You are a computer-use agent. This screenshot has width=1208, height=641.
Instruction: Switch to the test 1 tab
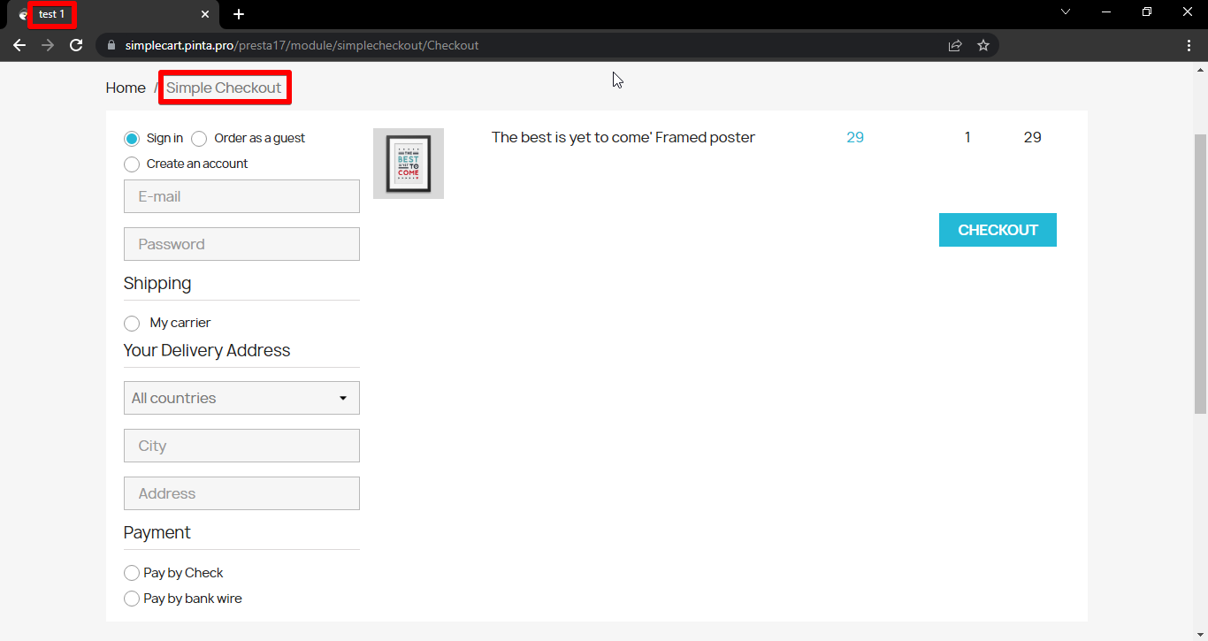point(97,14)
